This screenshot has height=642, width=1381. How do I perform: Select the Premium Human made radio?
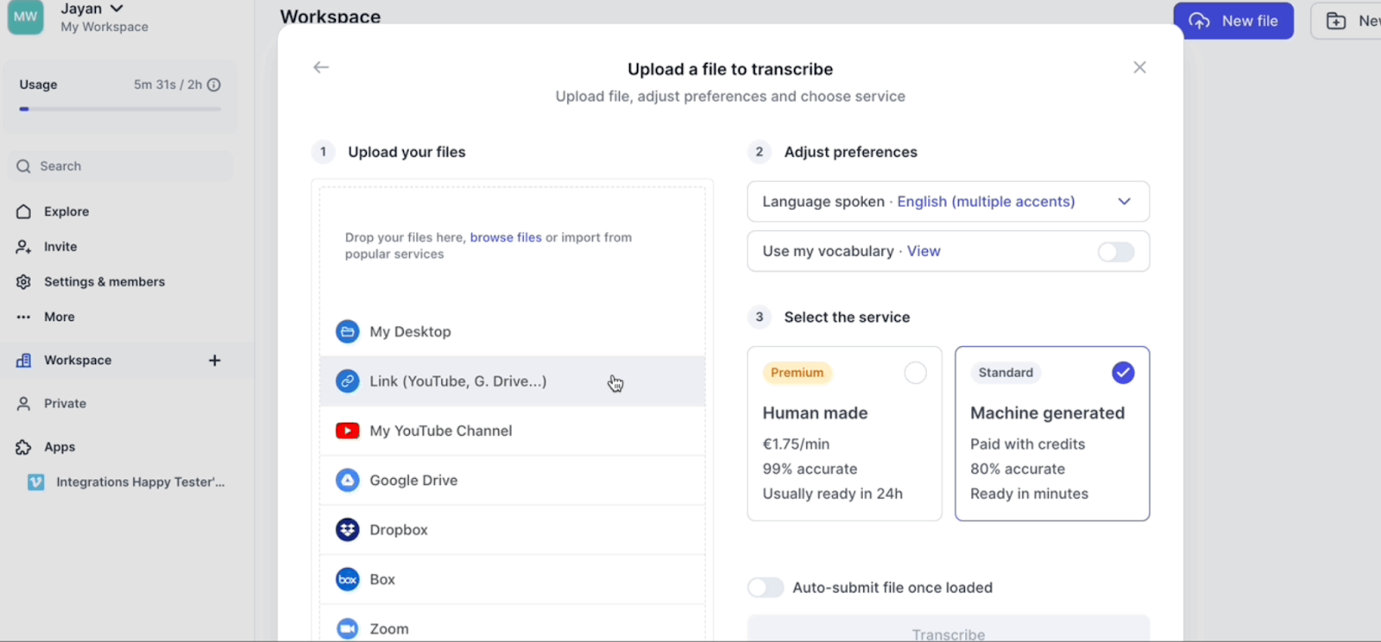point(915,373)
